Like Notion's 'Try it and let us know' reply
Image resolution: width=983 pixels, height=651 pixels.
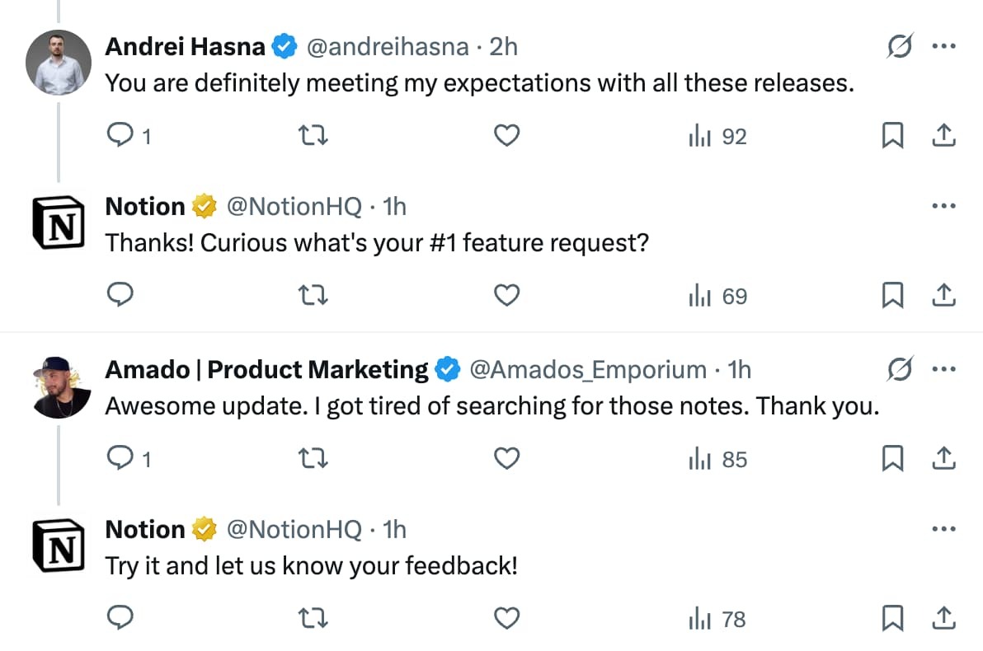[x=506, y=617]
